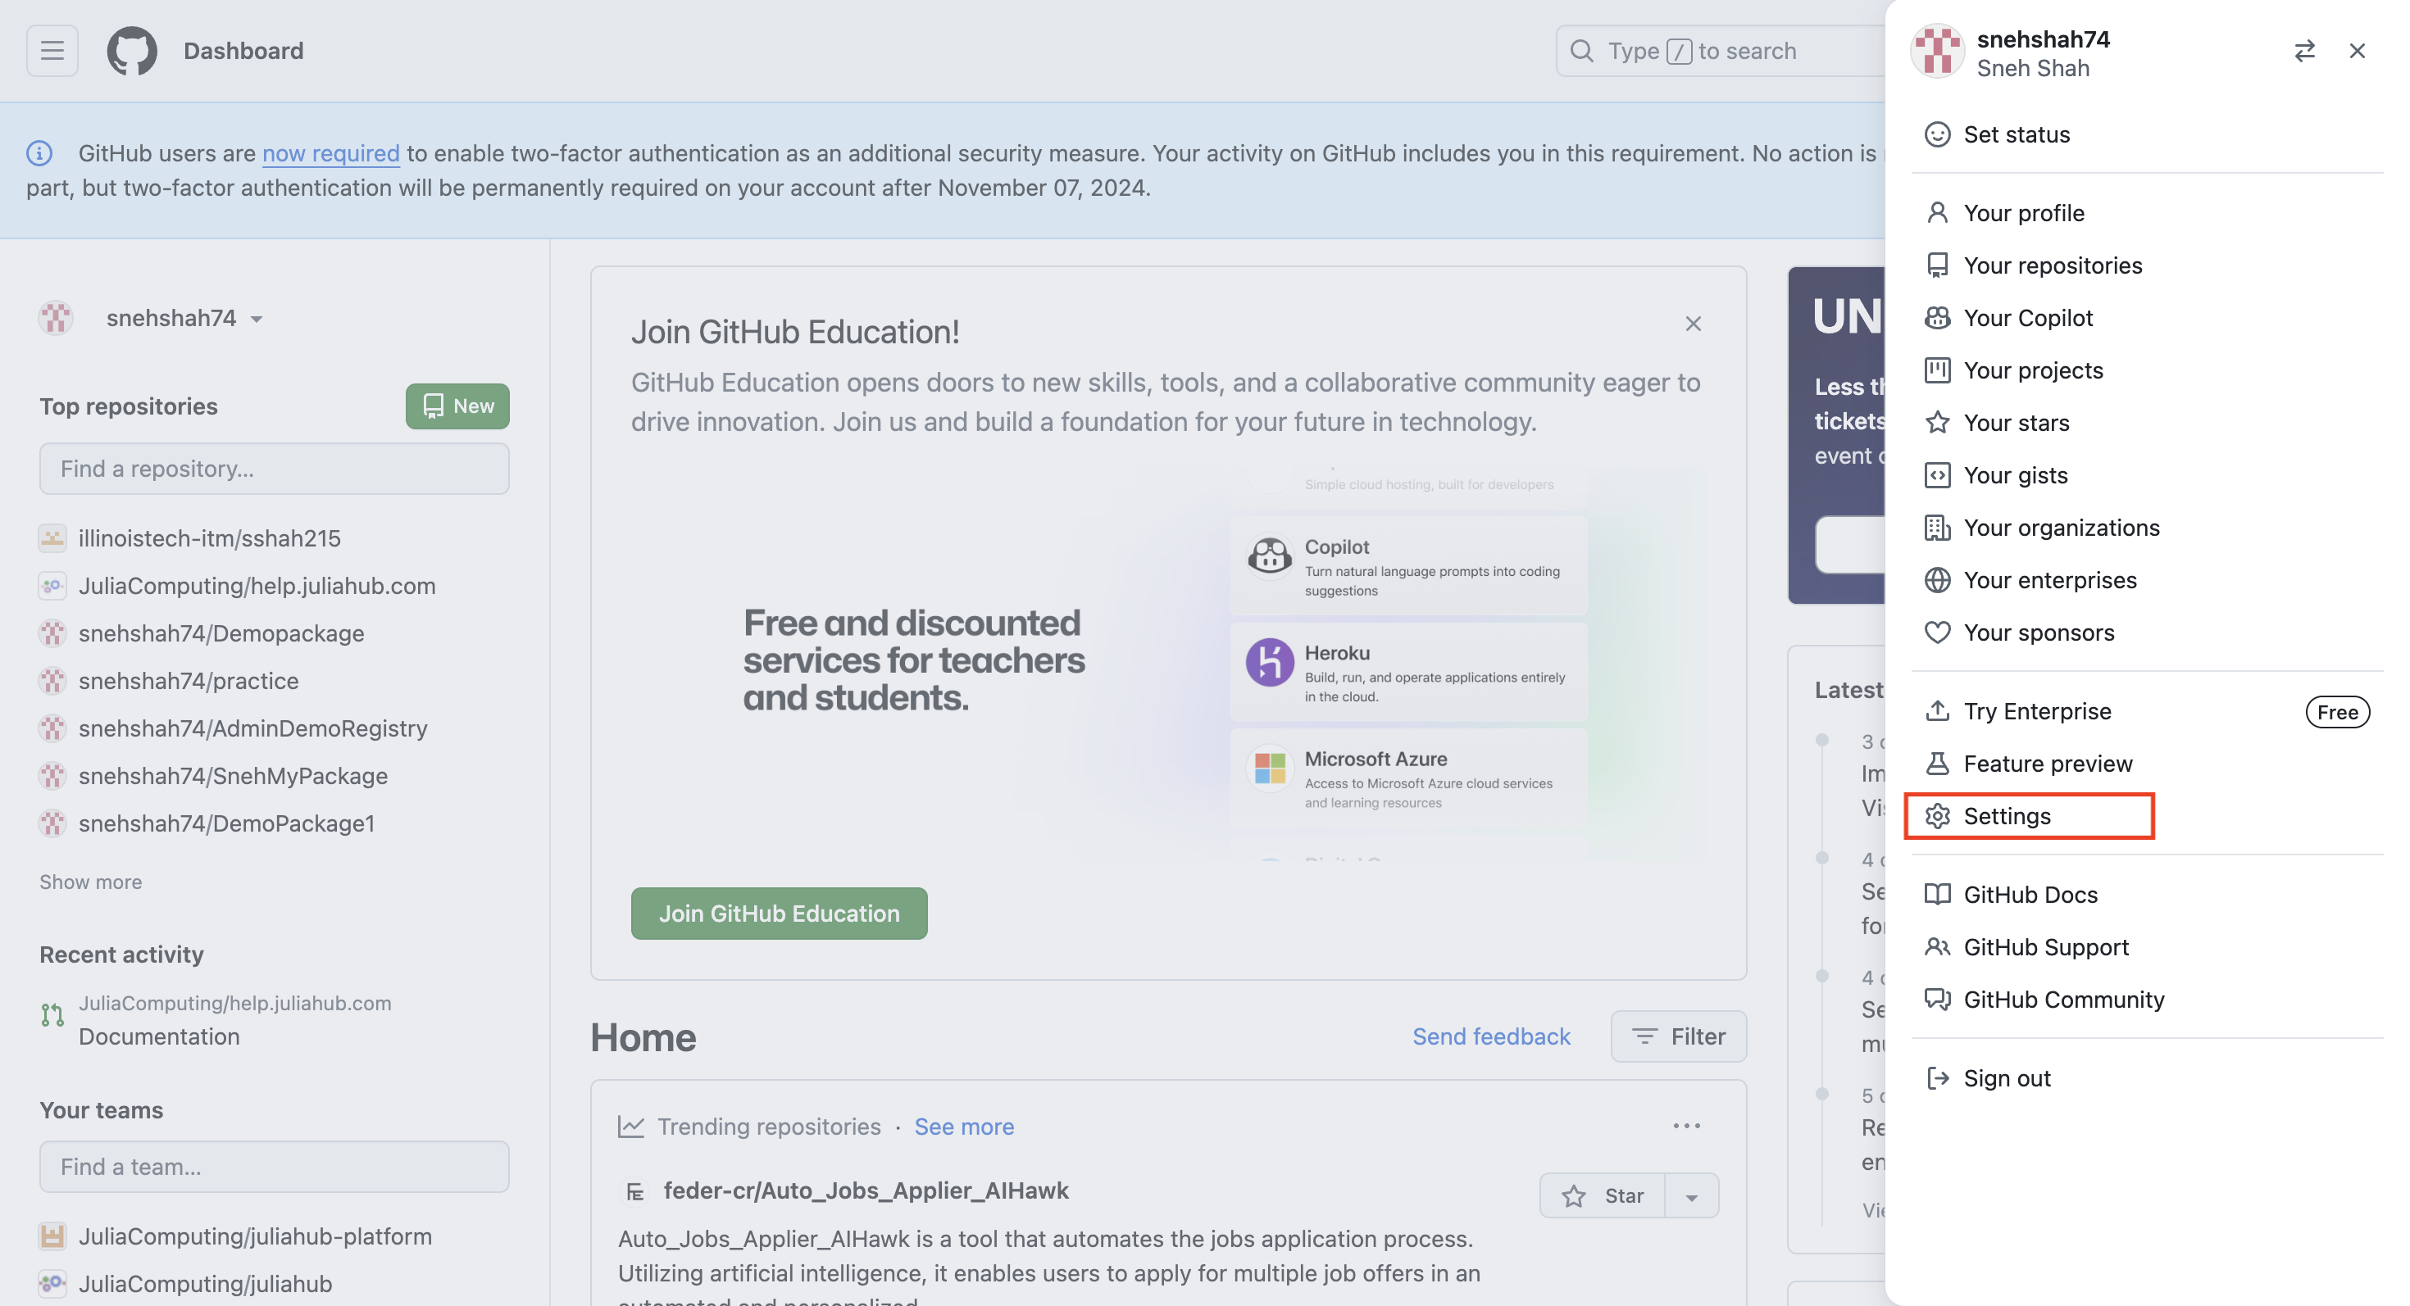The width and height of the screenshot is (2410, 1306).
Task: Expand Show more repositories
Action: 91,882
